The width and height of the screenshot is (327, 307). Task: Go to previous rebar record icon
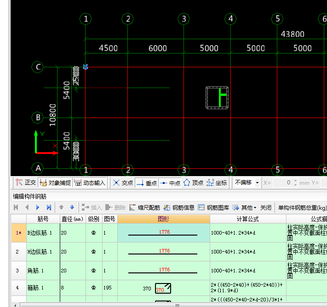27,207
